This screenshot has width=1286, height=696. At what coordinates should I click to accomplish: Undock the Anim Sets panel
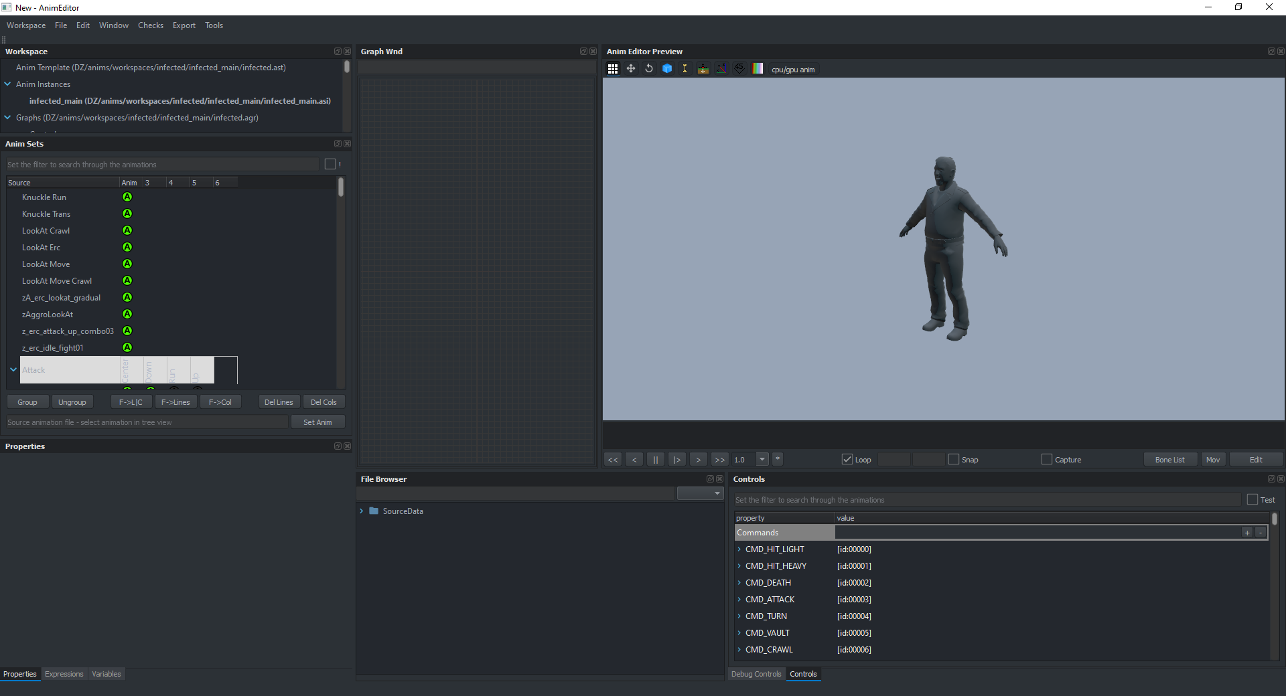(x=338, y=144)
